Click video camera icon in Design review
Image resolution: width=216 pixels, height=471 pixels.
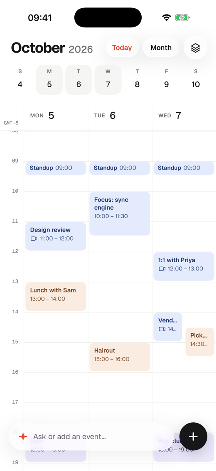coord(34,239)
